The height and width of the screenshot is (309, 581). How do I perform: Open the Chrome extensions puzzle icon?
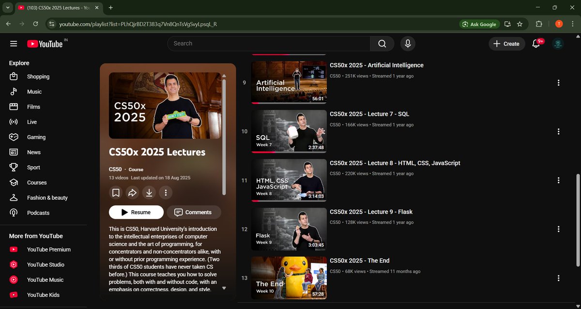(x=539, y=24)
